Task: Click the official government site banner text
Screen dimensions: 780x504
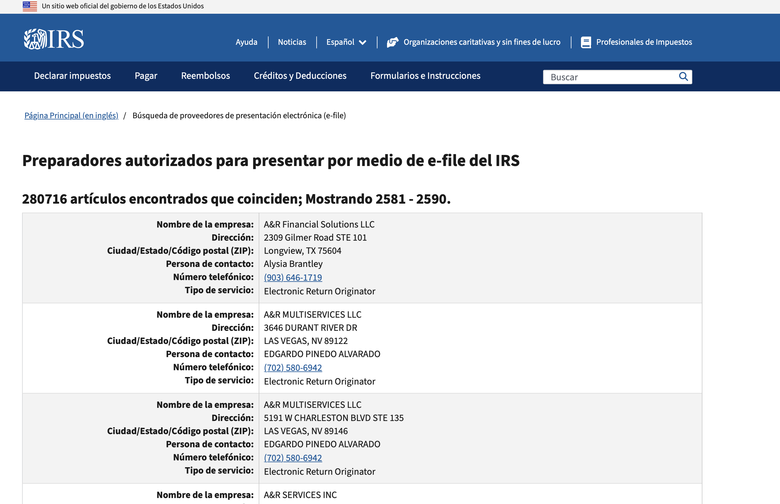Action: pyautogui.click(x=123, y=6)
